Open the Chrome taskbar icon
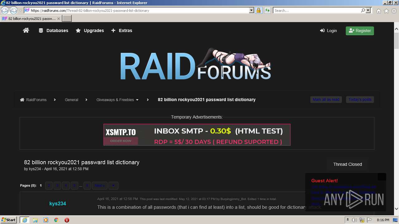This screenshot has width=399, height=224. point(56,220)
